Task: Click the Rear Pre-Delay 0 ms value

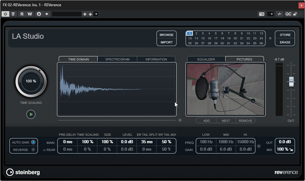Action: tap(68, 149)
